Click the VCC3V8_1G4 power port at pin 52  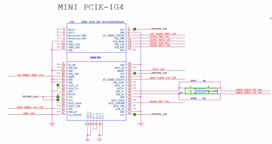(159, 114)
